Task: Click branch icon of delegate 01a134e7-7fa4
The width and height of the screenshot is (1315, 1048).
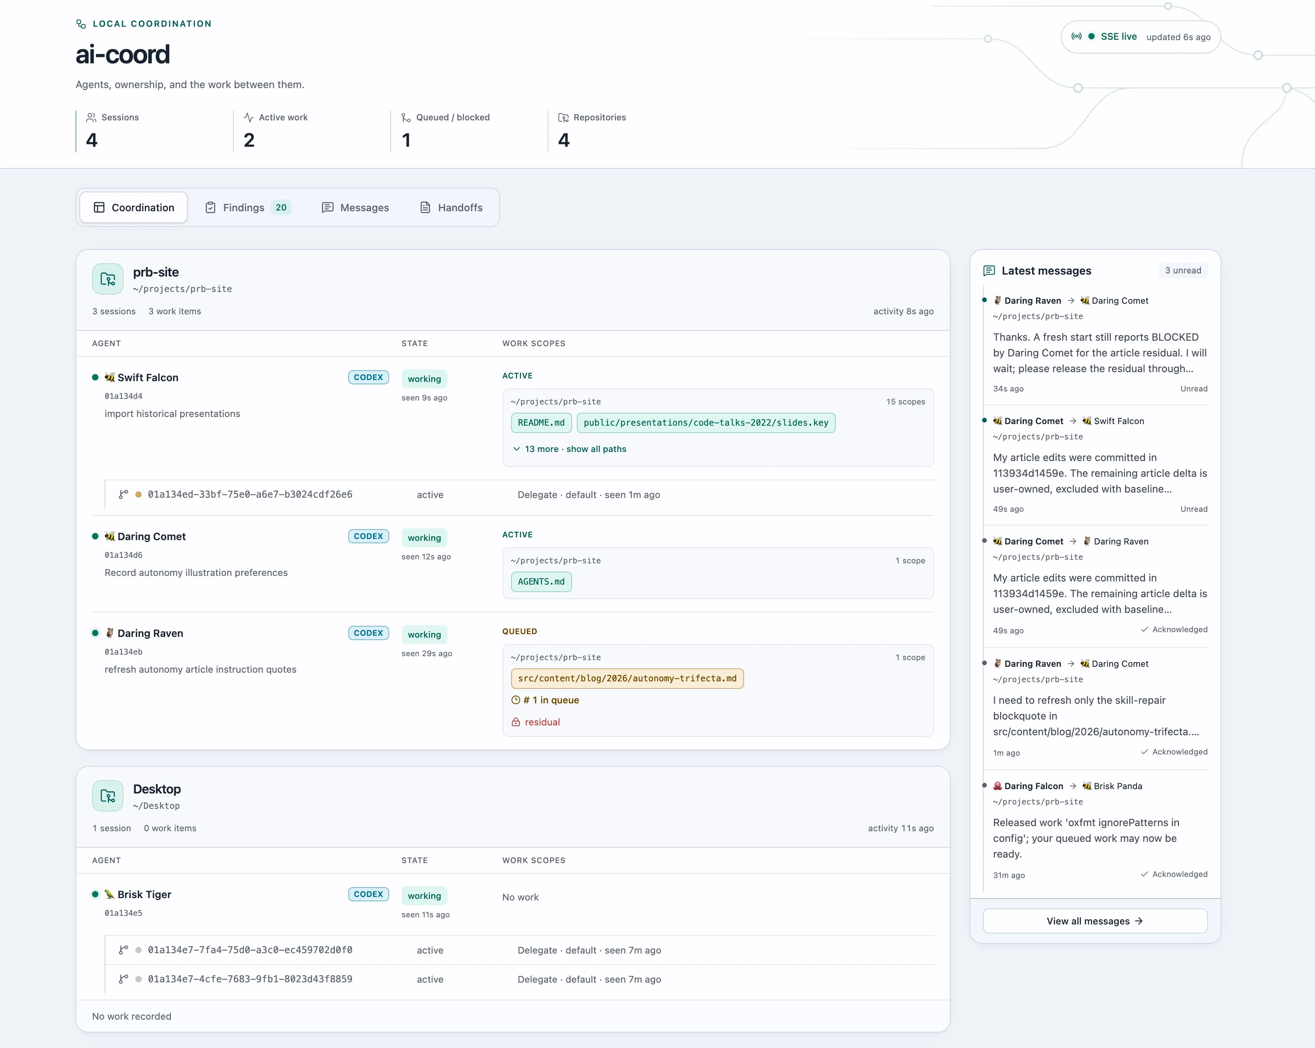Action: 123,950
